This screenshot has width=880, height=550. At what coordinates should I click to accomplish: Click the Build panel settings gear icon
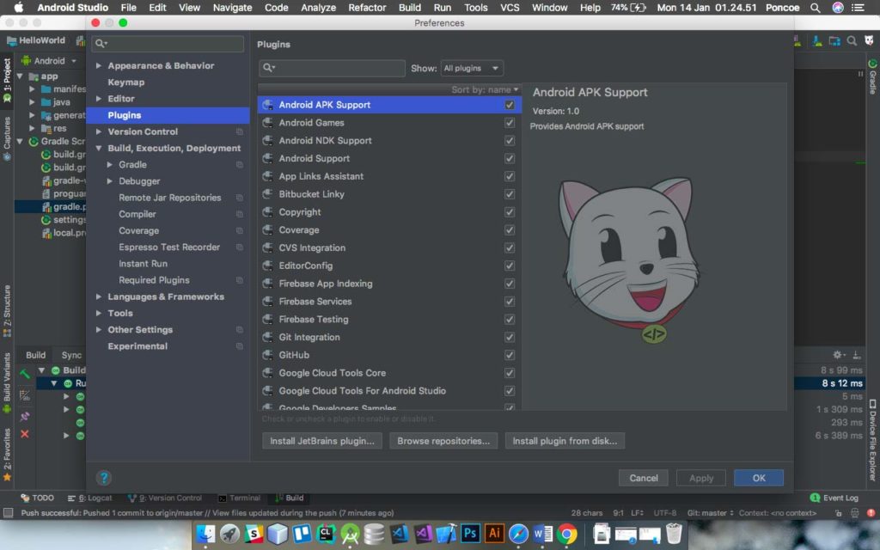coord(838,355)
